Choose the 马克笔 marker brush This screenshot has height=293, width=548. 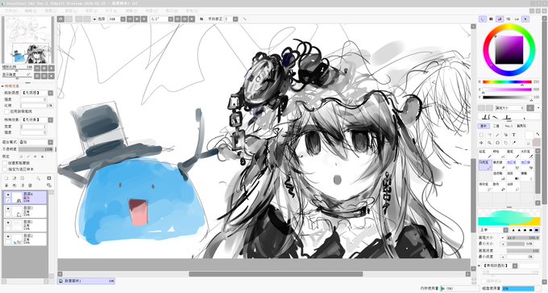coord(486,165)
